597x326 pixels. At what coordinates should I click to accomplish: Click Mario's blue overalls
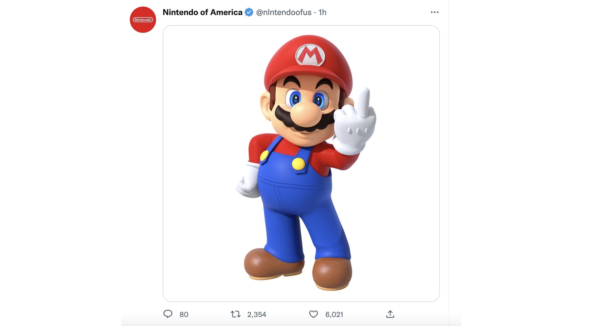coord(296,197)
